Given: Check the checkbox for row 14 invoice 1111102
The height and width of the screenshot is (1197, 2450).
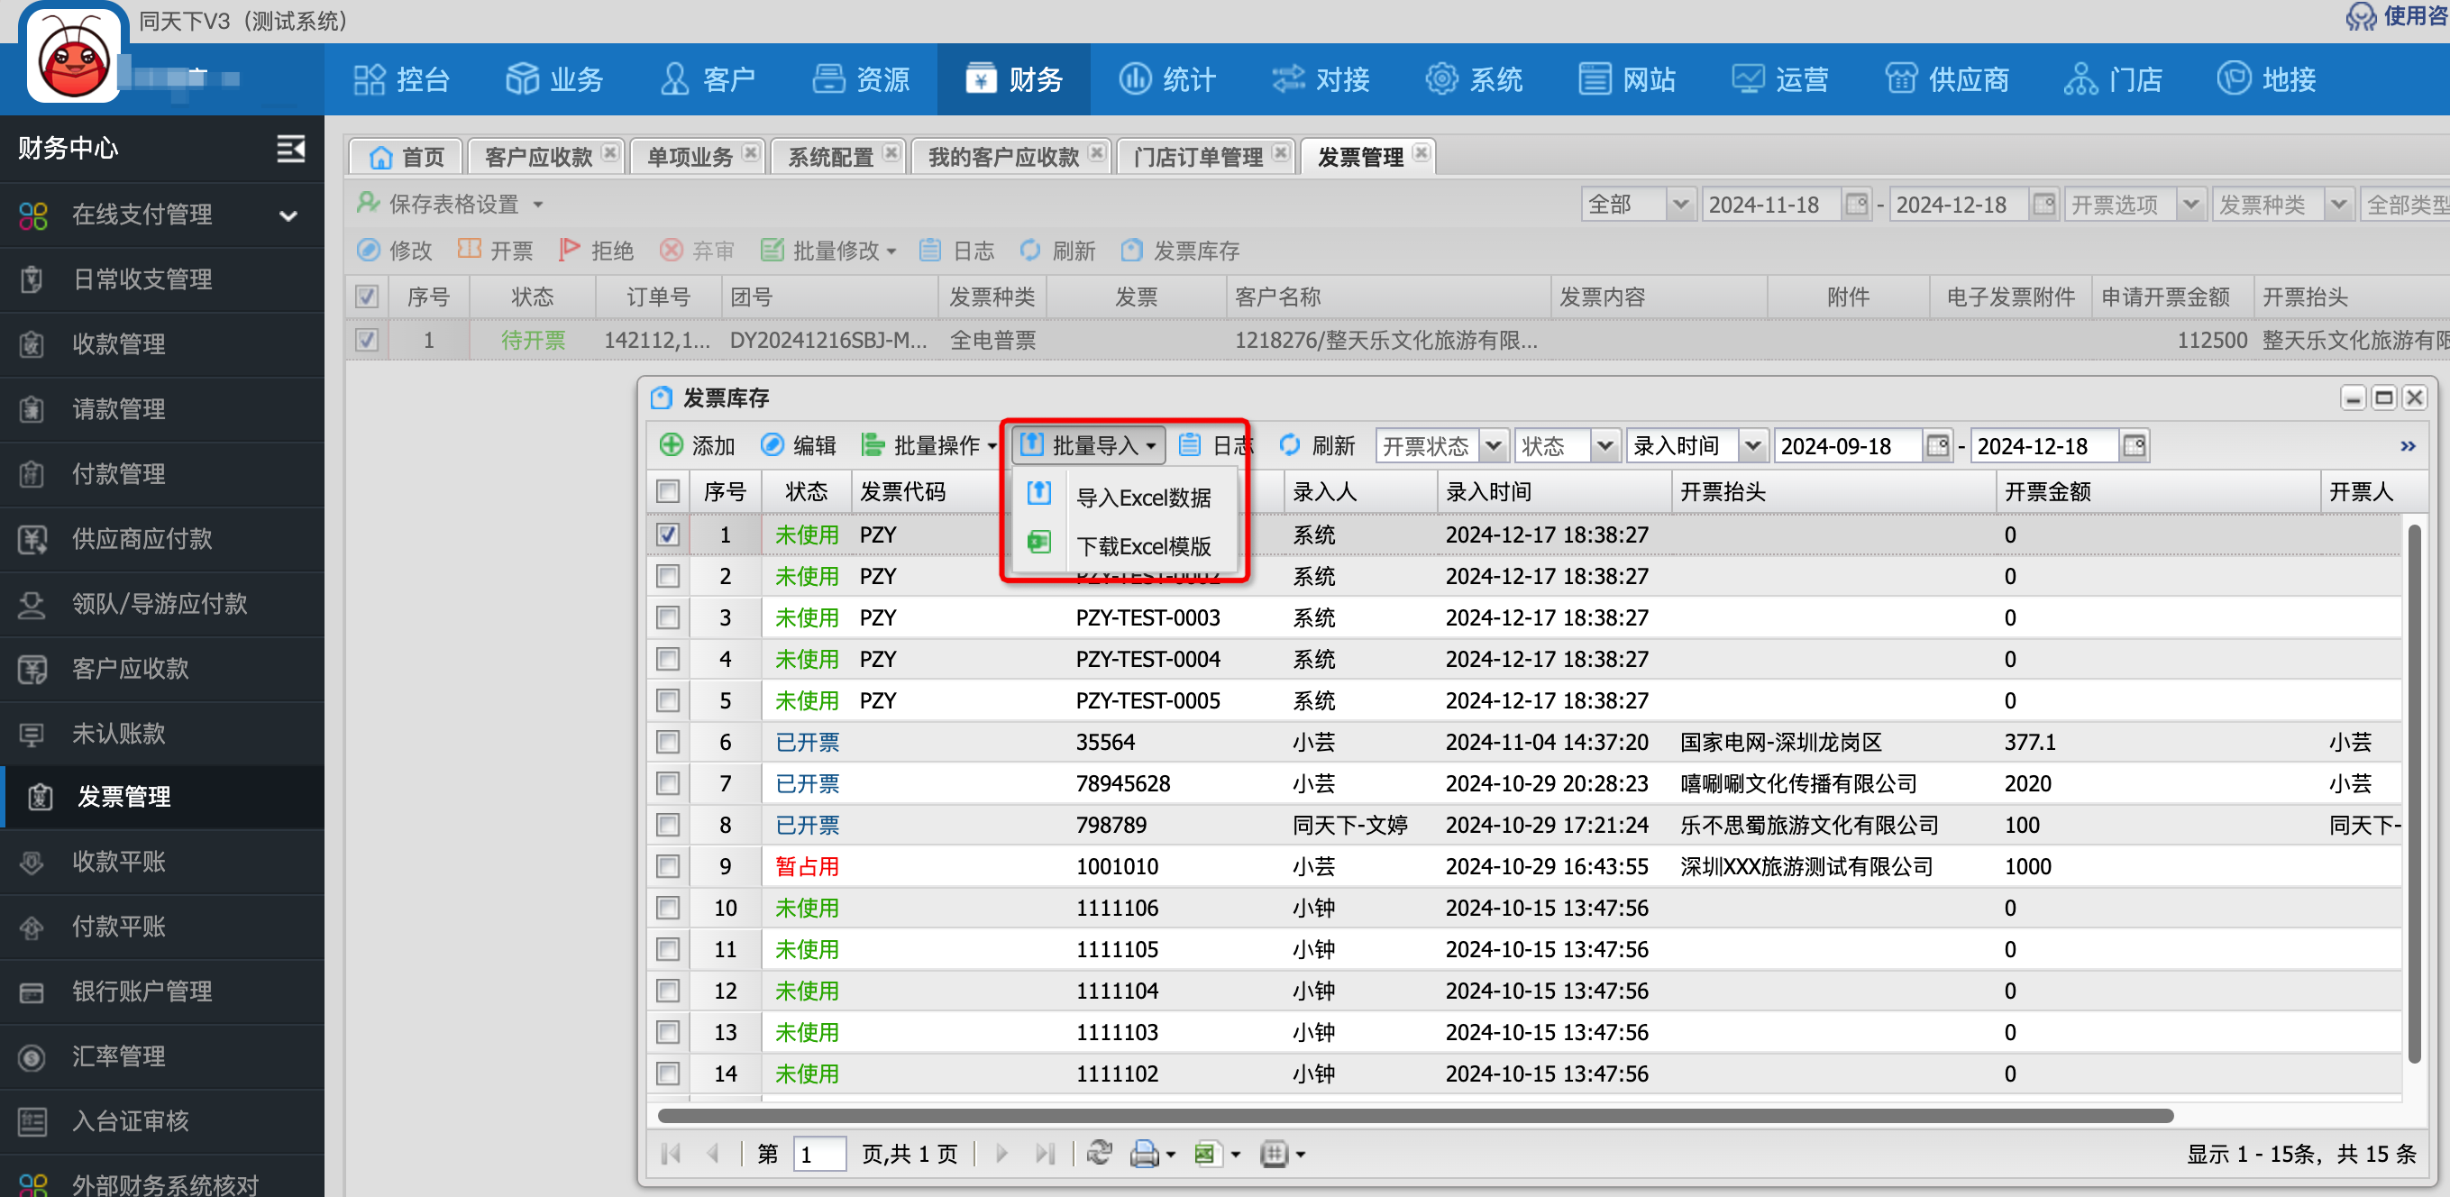Looking at the screenshot, I should (x=668, y=1074).
